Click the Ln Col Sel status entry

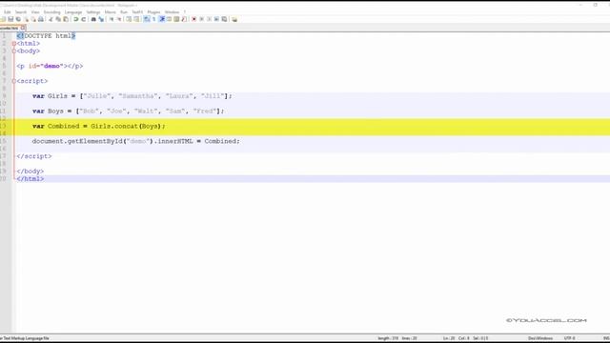tap(465, 338)
